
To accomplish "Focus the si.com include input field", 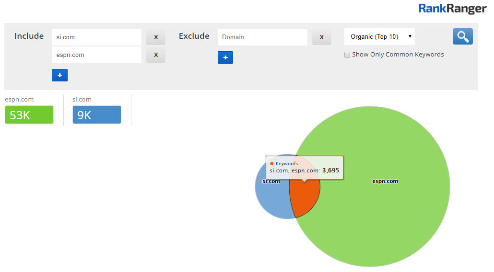I will pyautogui.click(x=96, y=37).
